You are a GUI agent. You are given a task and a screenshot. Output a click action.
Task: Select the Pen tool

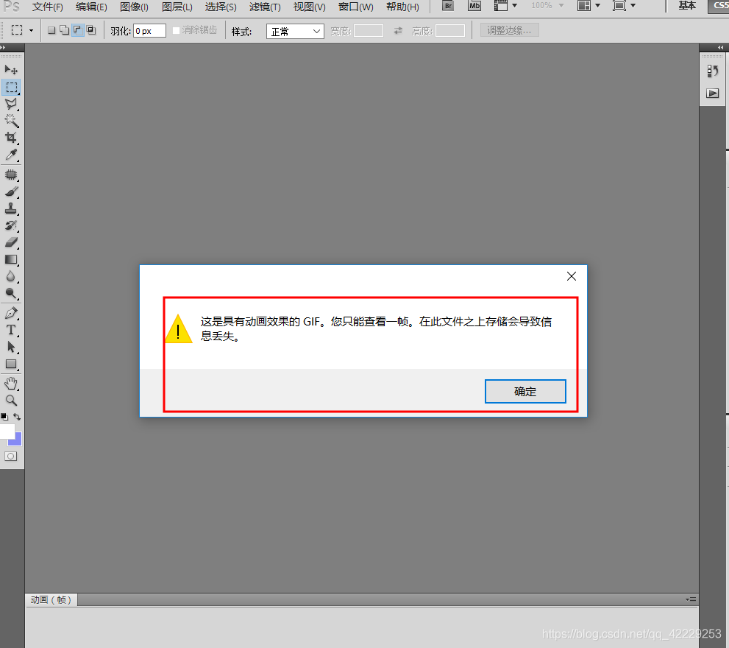(11, 313)
